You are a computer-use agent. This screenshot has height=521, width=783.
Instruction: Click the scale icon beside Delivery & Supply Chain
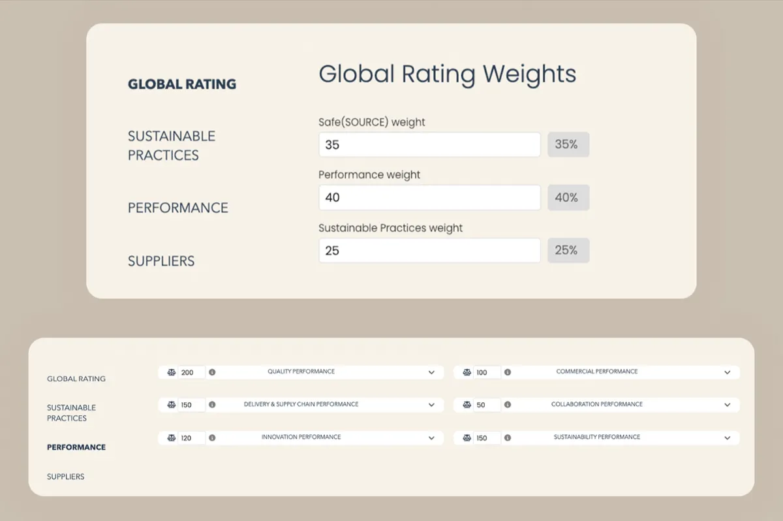[x=171, y=405]
